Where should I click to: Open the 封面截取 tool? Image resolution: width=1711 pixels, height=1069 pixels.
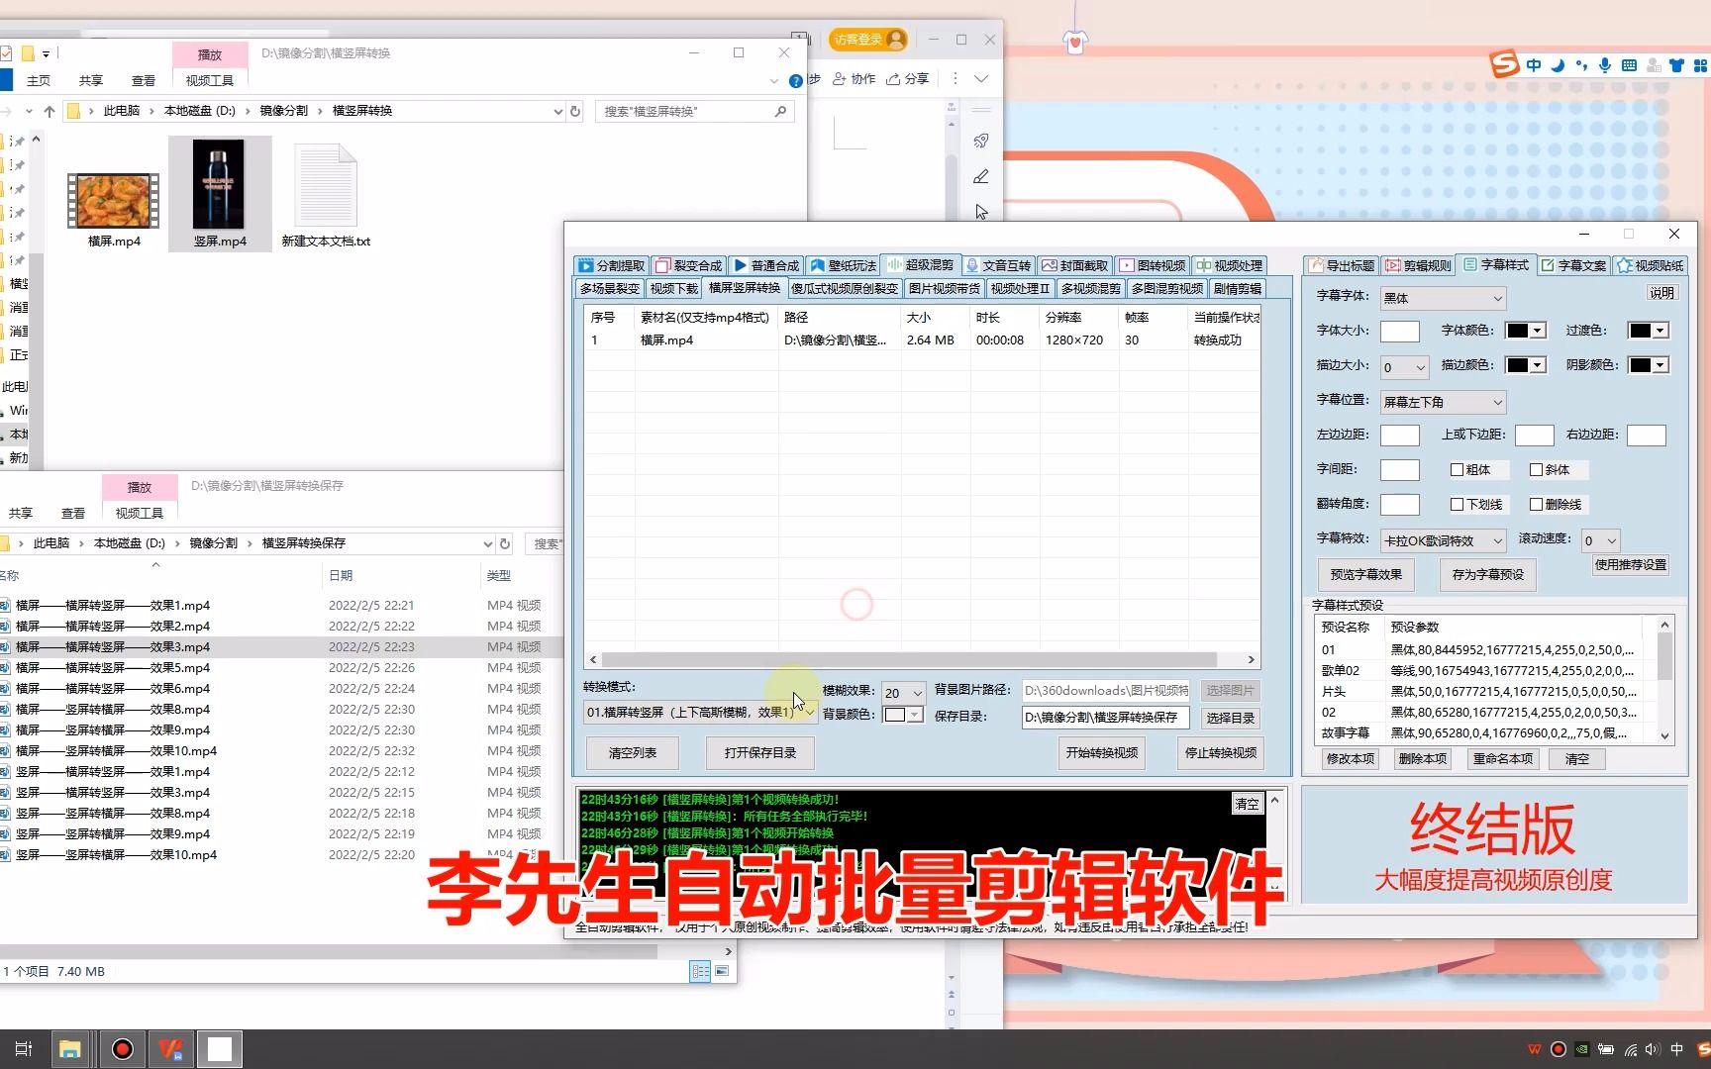pos(1075,265)
